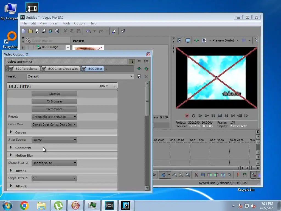Screen dimensions: 281x211
Task: Delete the FX preset with X icon
Action: click(x=146, y=76)
